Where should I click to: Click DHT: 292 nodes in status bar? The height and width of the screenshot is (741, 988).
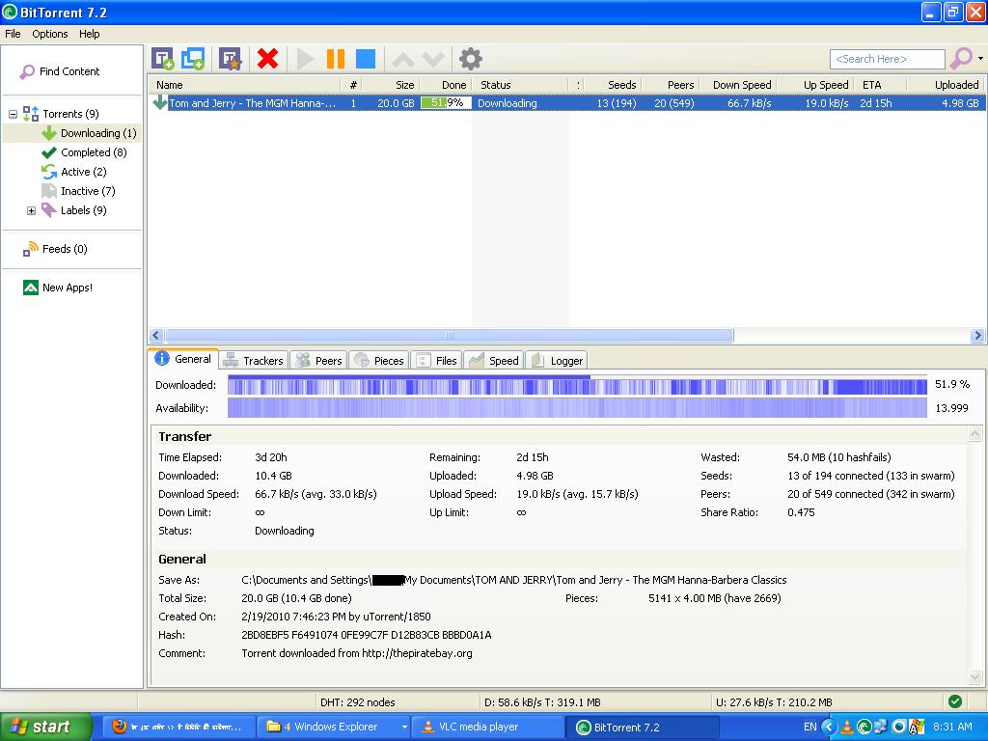[x=357, y=702]
